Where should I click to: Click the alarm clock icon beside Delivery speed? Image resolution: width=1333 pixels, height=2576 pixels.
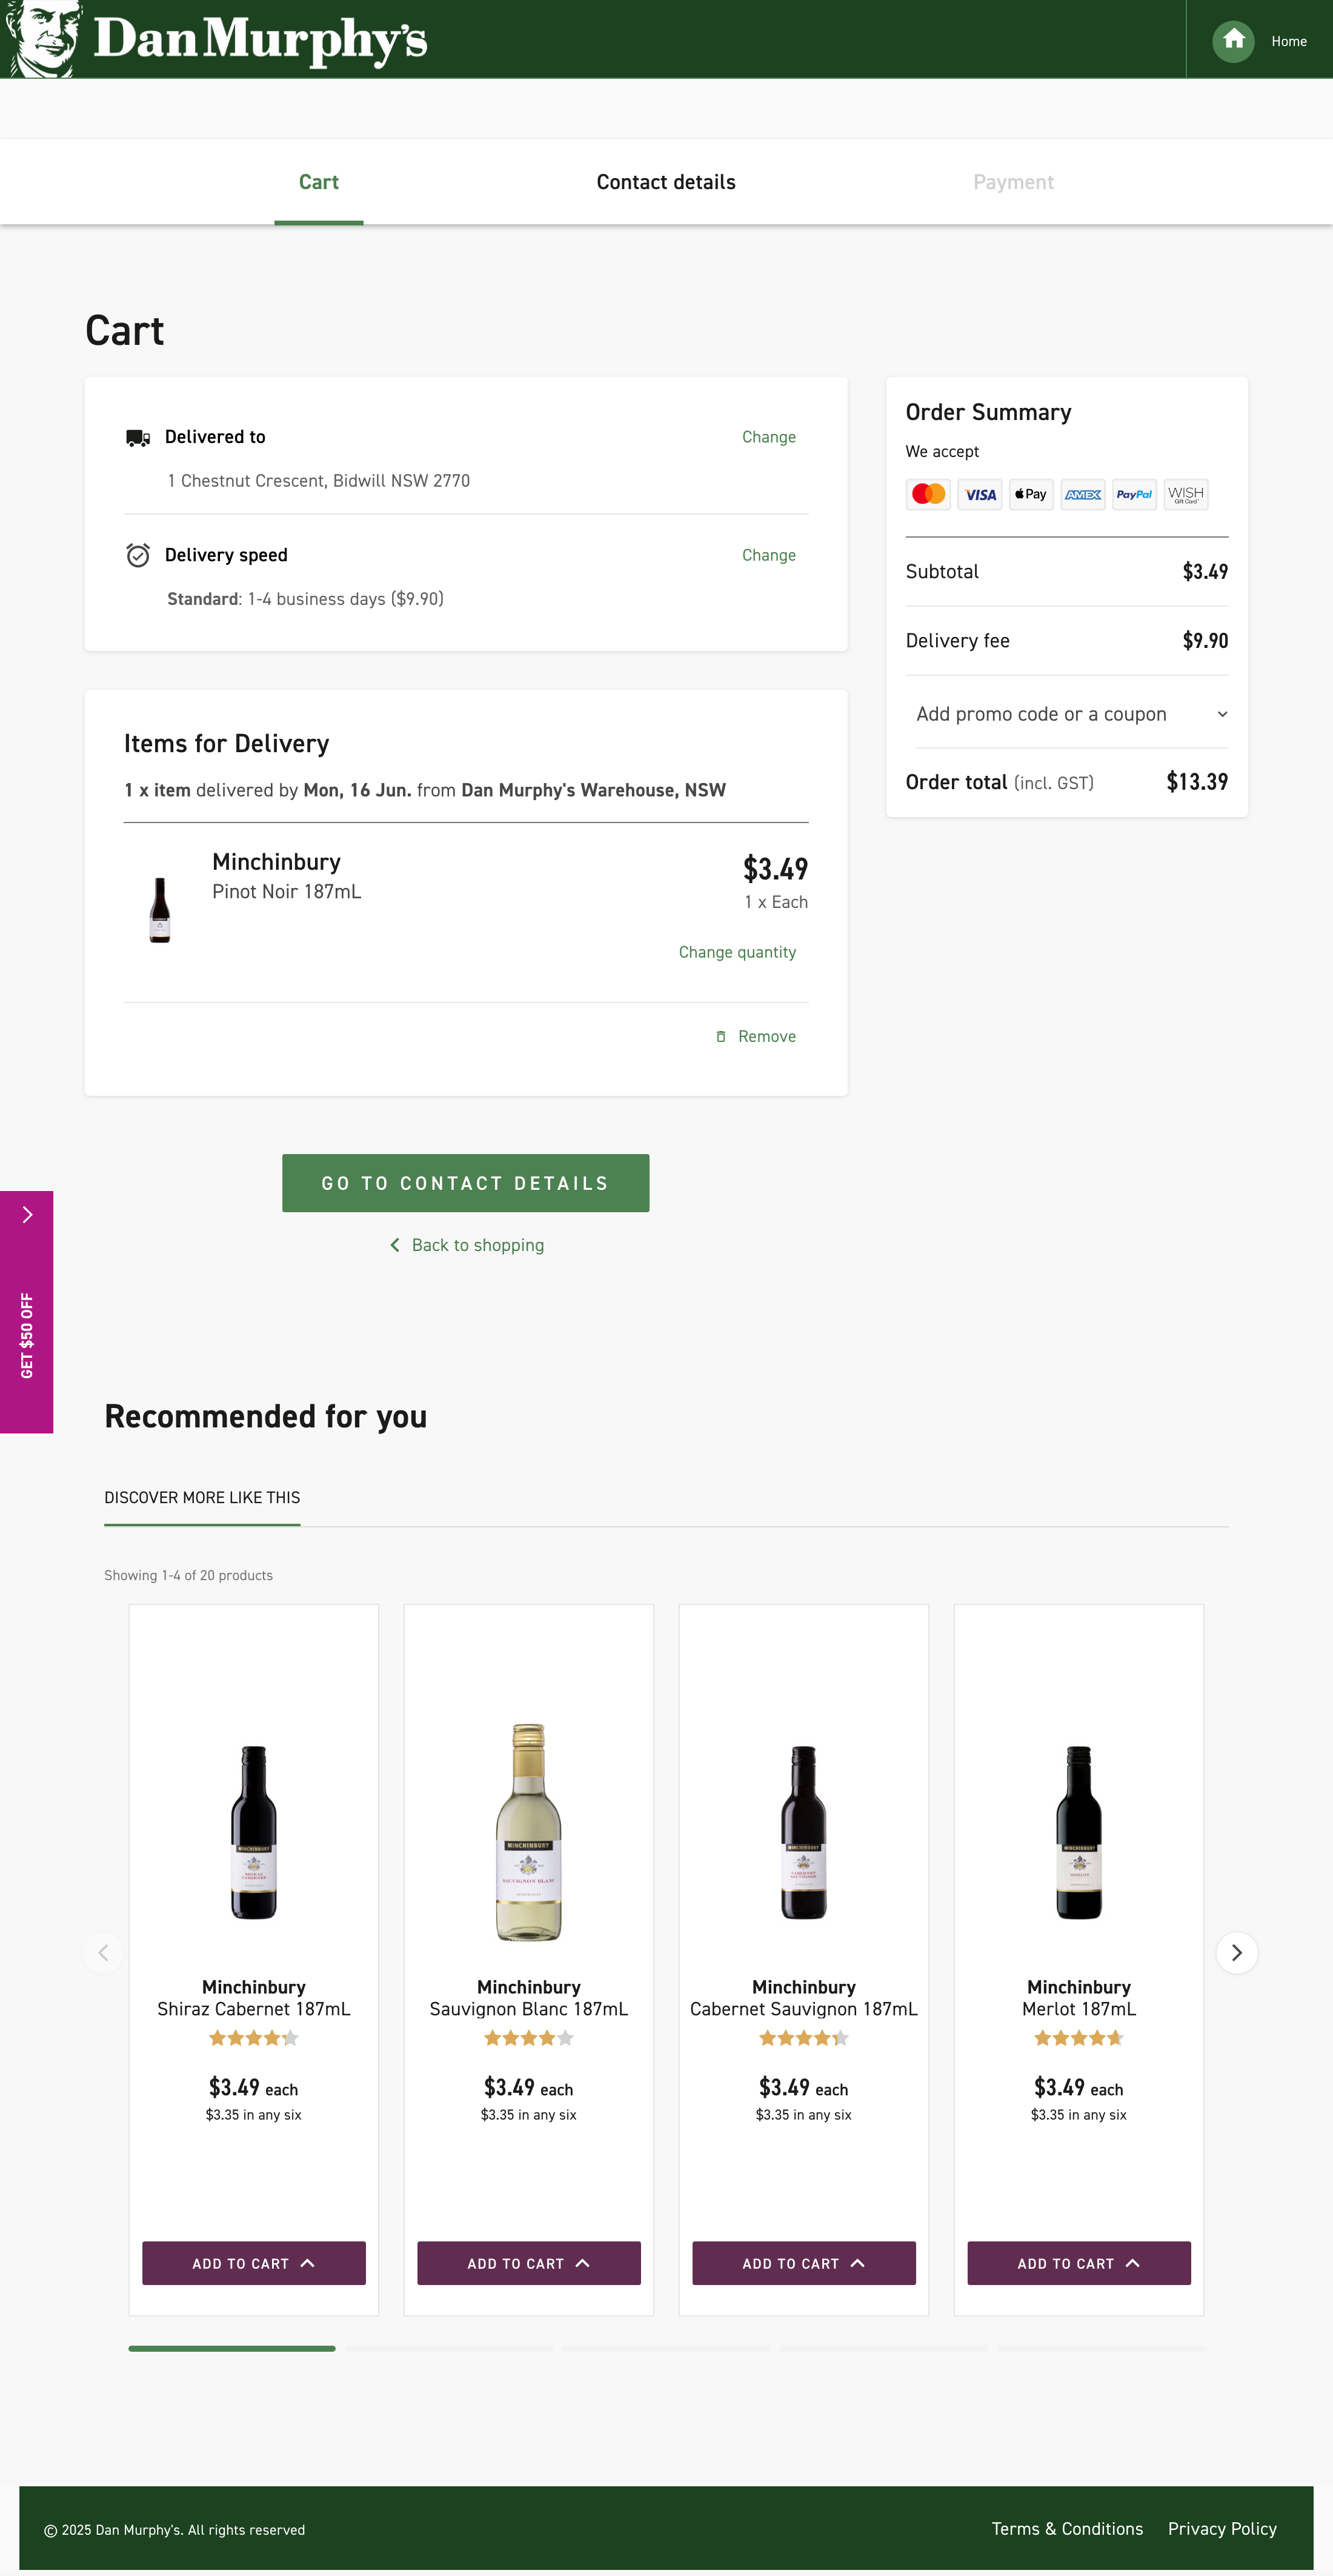pos(138,554)
